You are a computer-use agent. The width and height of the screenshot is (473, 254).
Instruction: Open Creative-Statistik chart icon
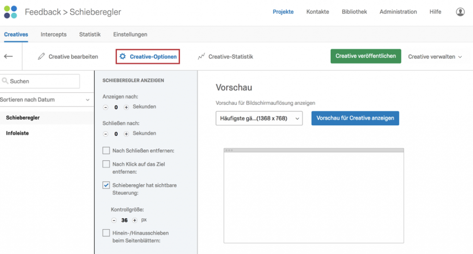coord(201,56)
